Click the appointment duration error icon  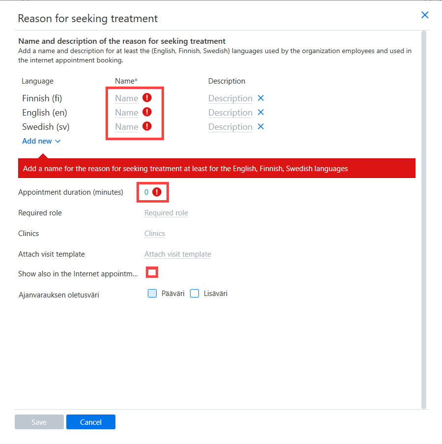157,192
